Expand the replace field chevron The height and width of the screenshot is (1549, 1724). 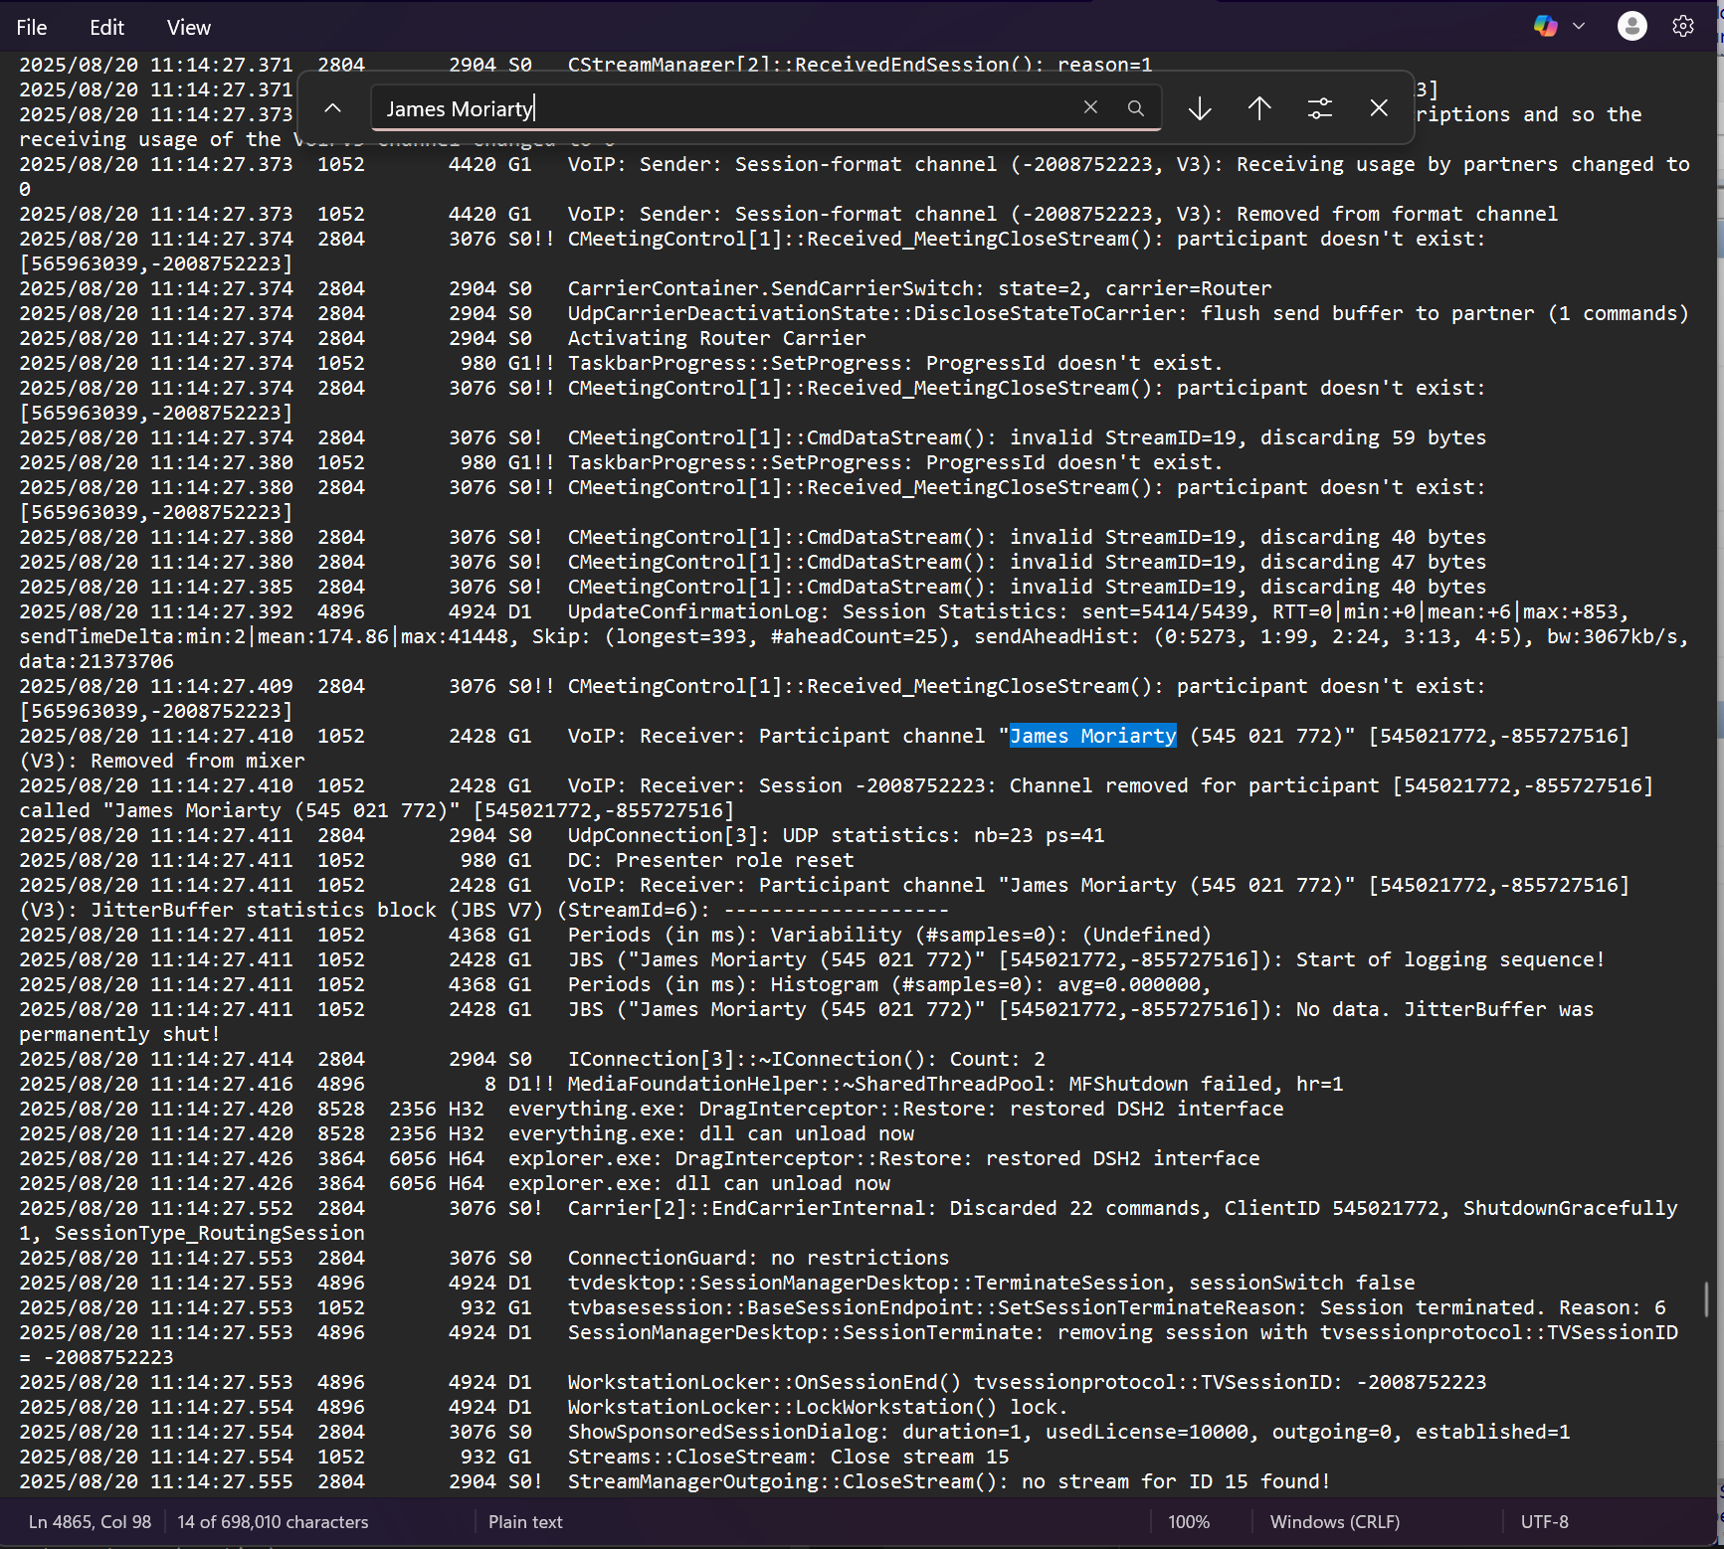(333, 108)
